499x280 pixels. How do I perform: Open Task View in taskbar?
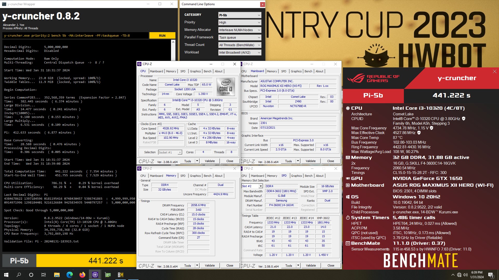coord(44,275)
